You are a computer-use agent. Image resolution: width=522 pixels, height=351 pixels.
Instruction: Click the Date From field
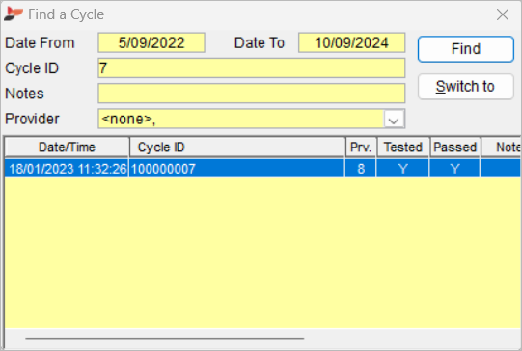click(x=151, y=42)
